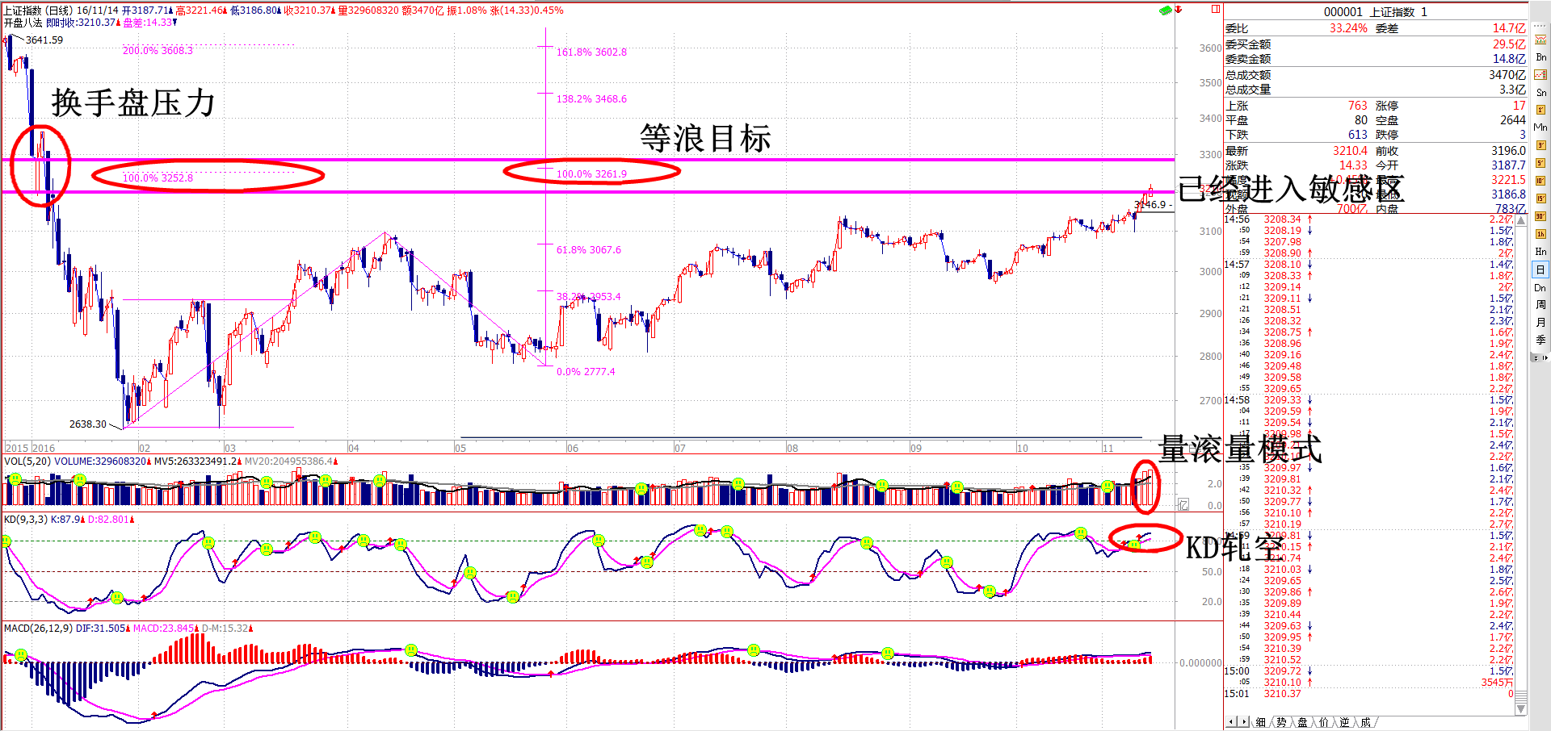Toggle the daily (日) period button
The height and width of the screenshot is (731, 1551).
1540,269
